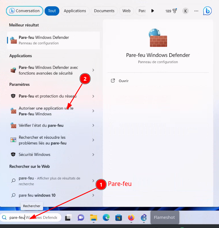Viewport: 219px width, 228px height.
Task: Click 'Ouvrir' in the preview pane
Action: click(123, 81)
